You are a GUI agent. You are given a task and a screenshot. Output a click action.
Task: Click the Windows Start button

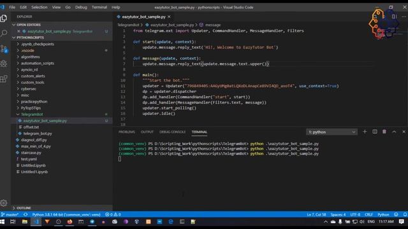pos(3,222)
